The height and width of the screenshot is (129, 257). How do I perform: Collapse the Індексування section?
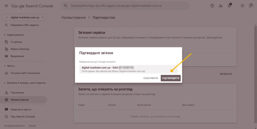point(5,35)
